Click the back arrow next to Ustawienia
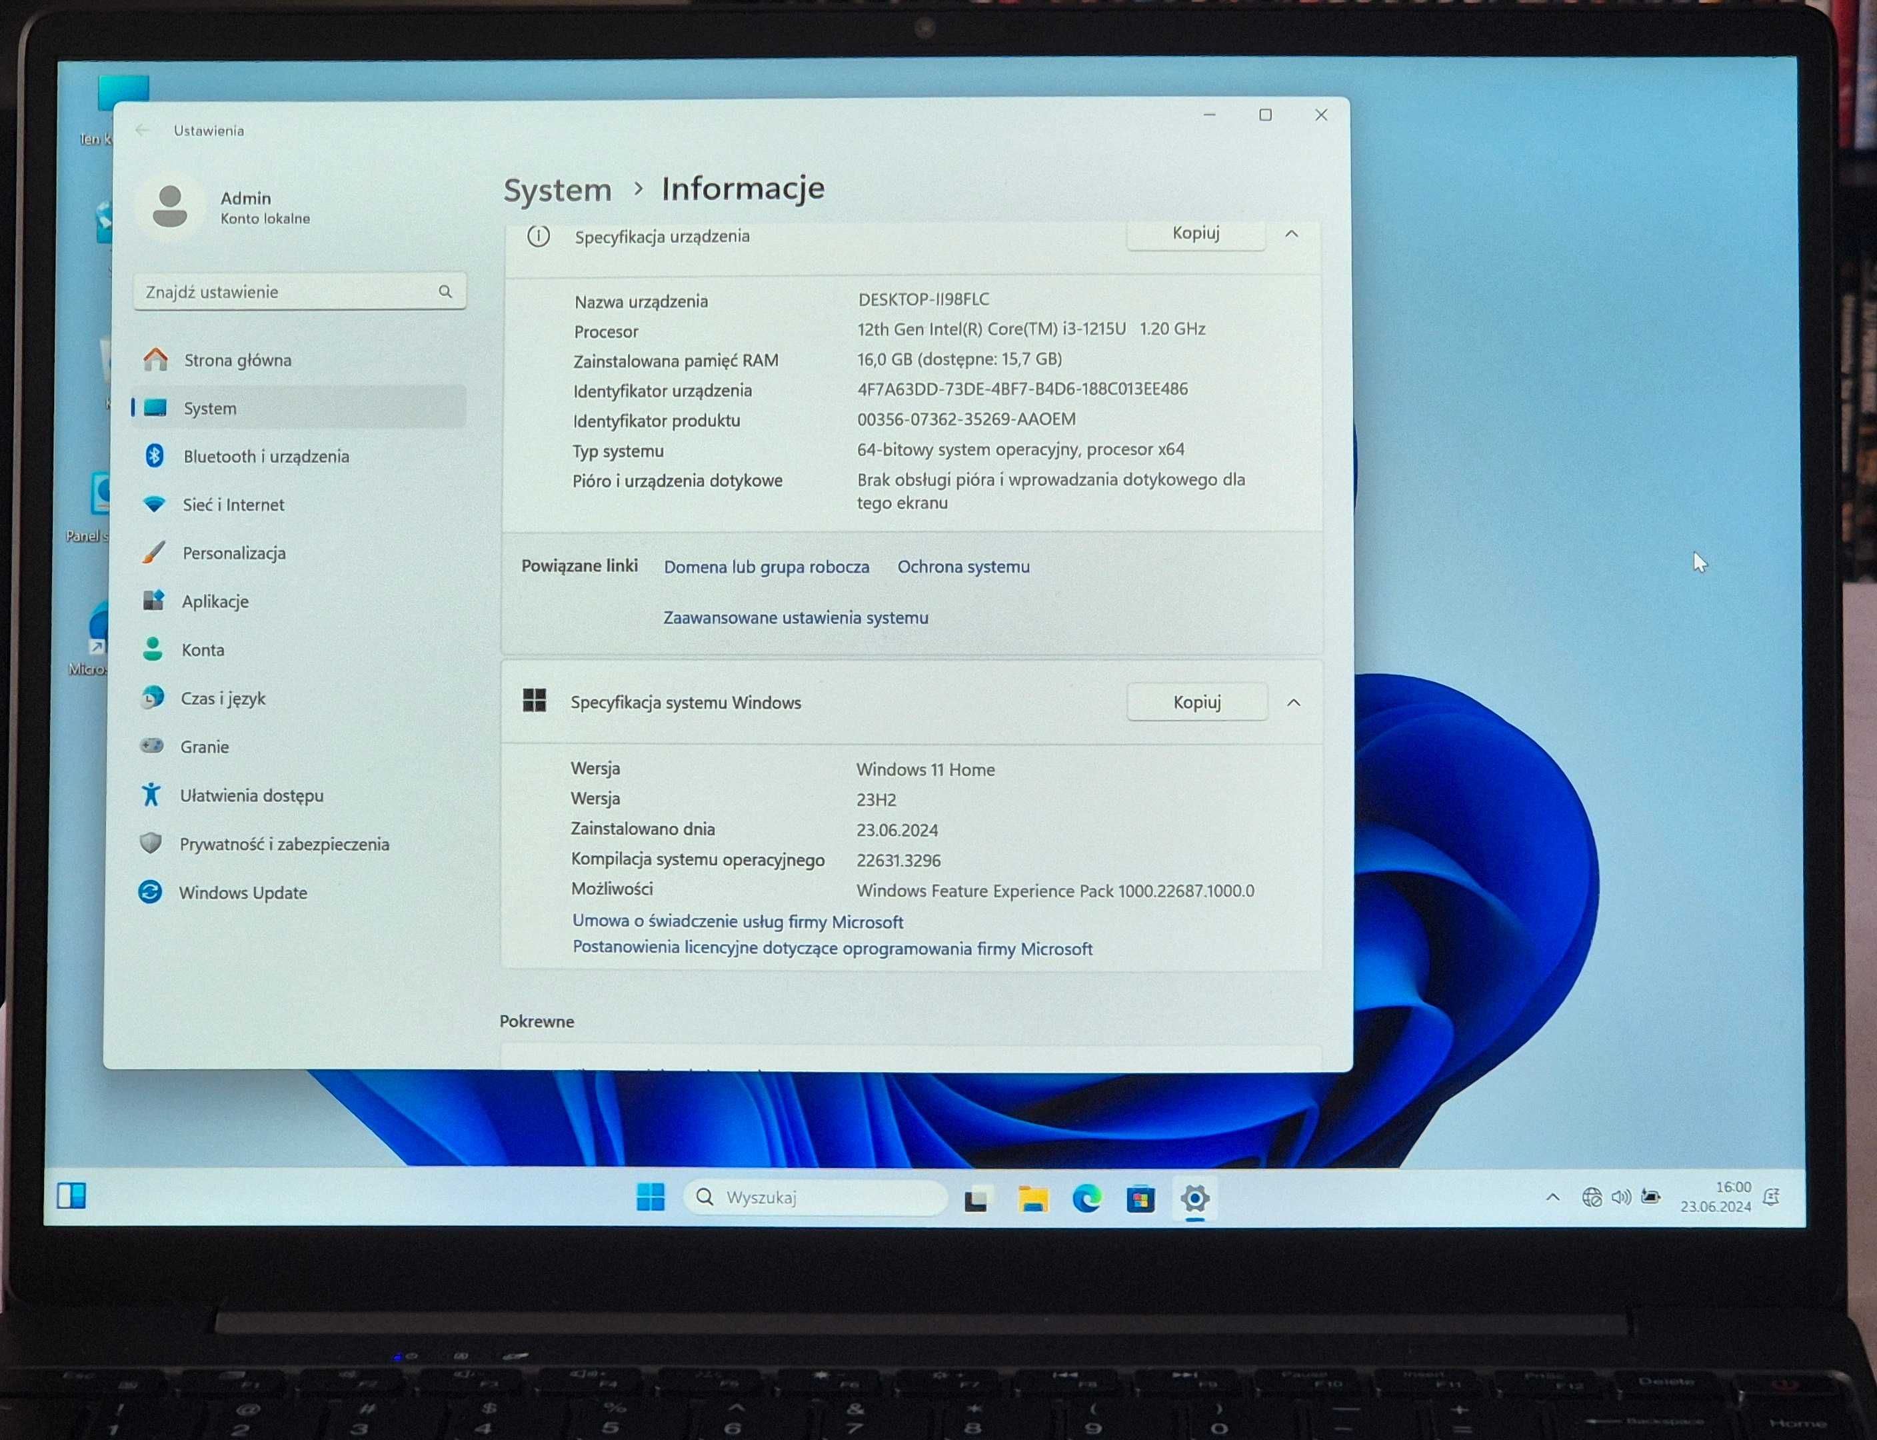Viewport: 1877px width, 1440px height. [142, 130]
